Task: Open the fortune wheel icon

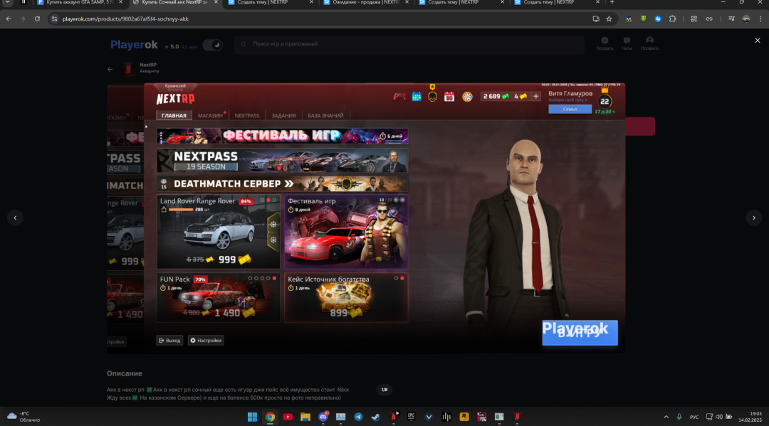Action: 467,97
